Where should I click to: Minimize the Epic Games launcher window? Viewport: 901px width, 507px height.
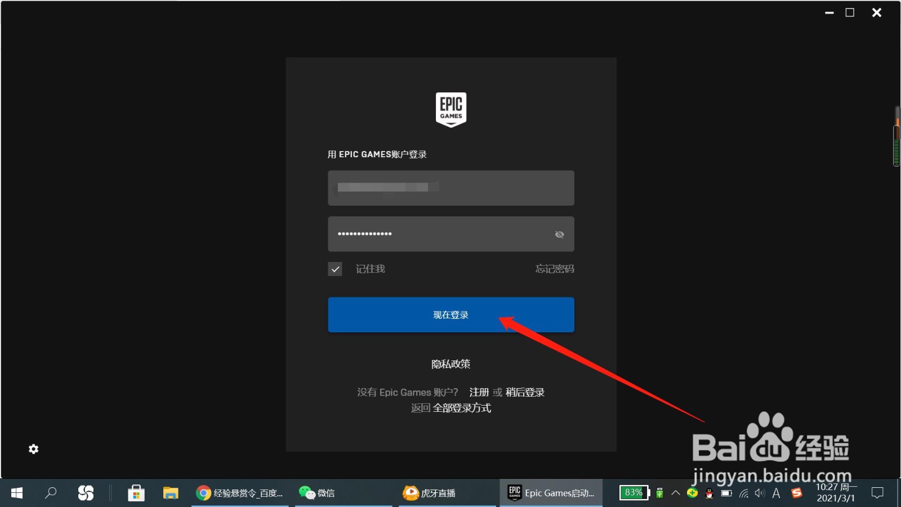[x=829, y=12]
